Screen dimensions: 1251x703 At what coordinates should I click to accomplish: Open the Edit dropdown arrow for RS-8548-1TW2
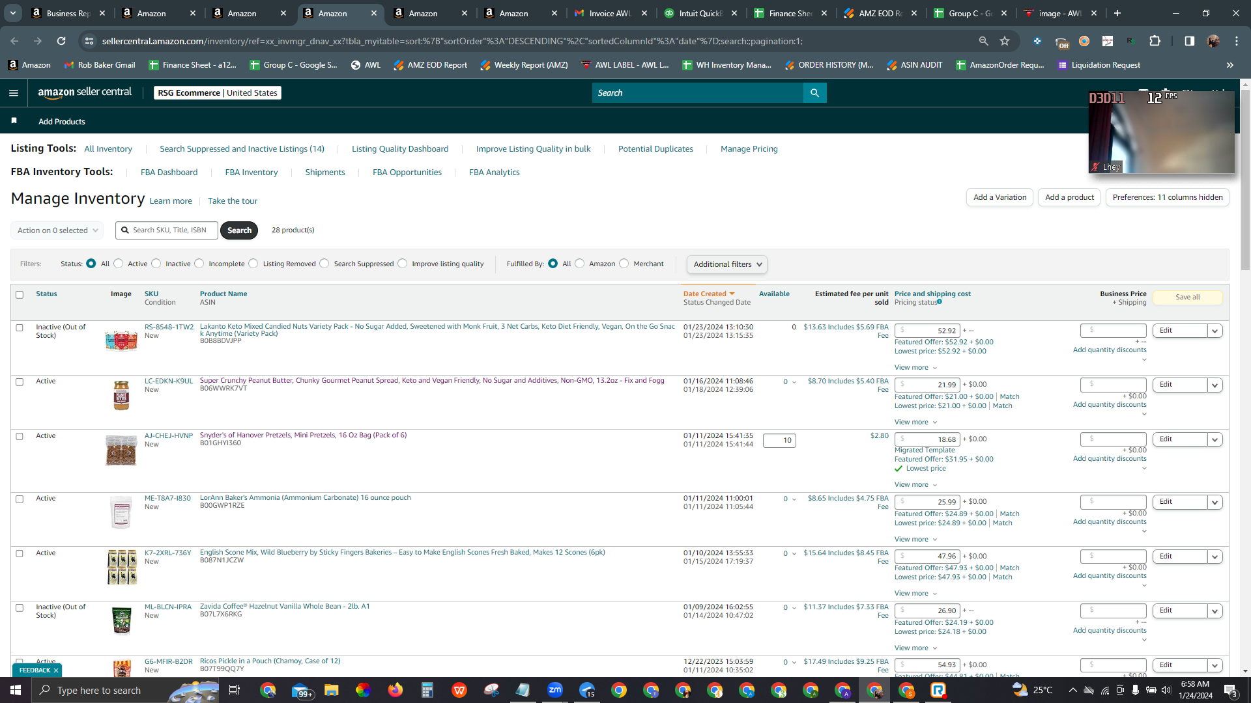1215,331
